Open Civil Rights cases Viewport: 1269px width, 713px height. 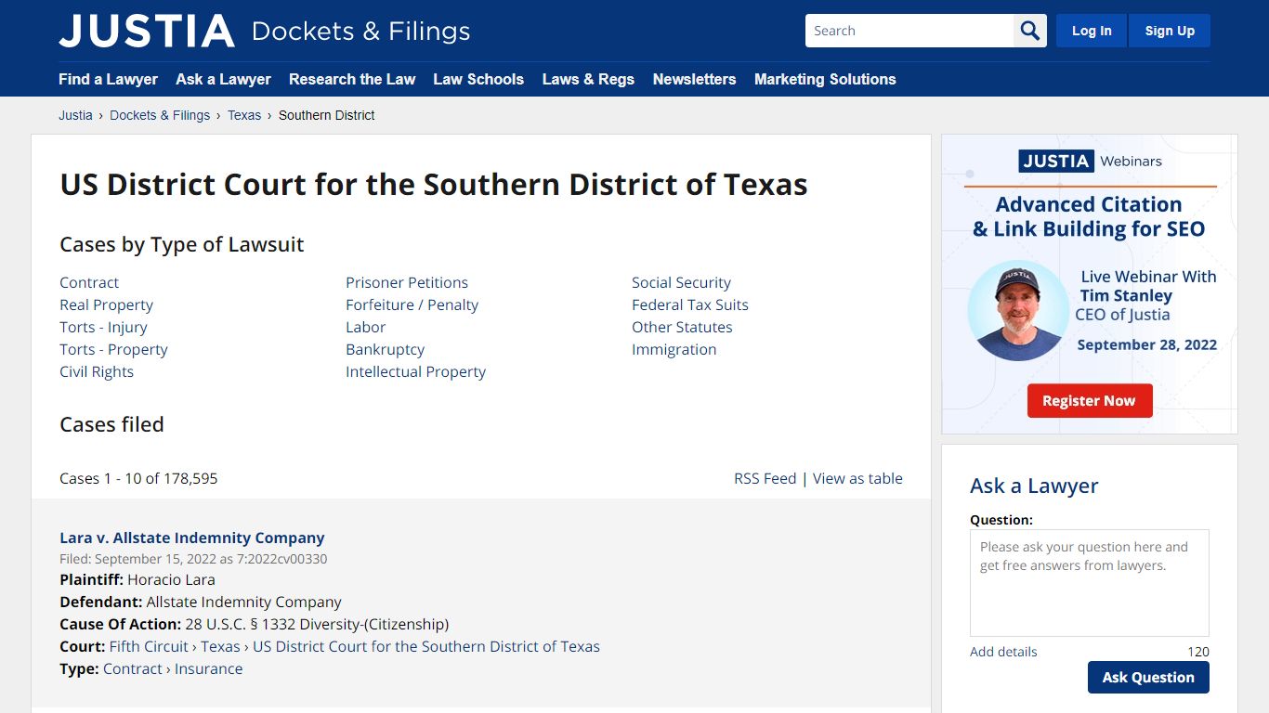pyautogui.click(x=97, y=371)
